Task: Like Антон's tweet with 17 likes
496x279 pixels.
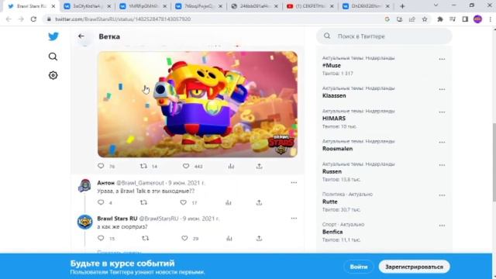Action: (x=184, y=202)
